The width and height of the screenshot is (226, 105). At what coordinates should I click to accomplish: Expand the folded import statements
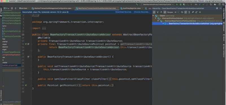pos(44,28)
